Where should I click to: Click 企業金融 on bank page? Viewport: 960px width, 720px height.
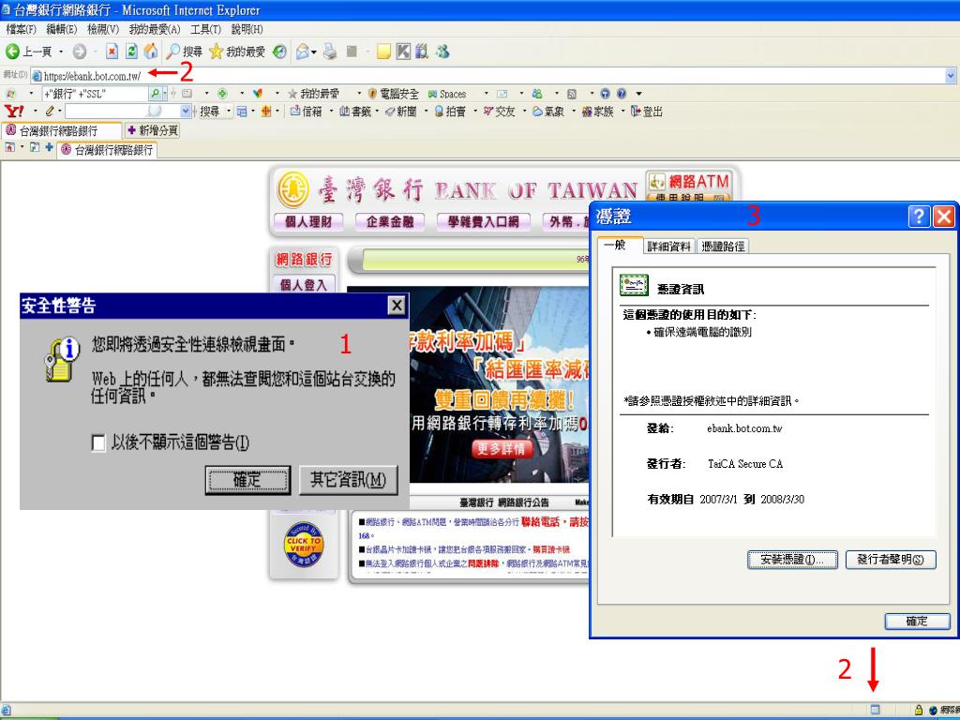390,221
